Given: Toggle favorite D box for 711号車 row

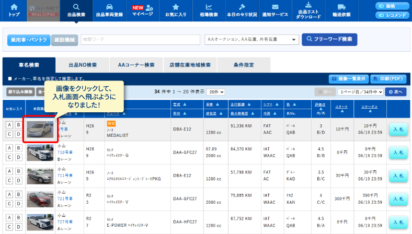Looking at the screenshot, I should tap(18, 180).
